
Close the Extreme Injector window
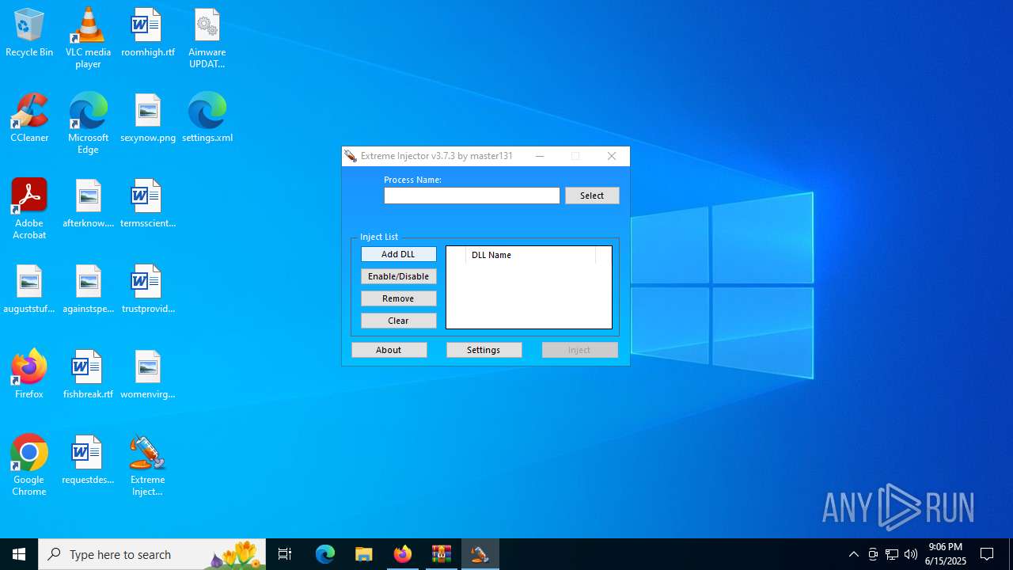(x=612, y=156)
